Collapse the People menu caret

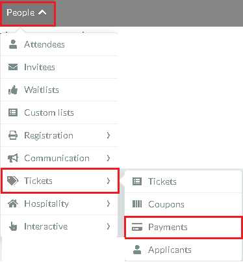(x=42, y=12)
